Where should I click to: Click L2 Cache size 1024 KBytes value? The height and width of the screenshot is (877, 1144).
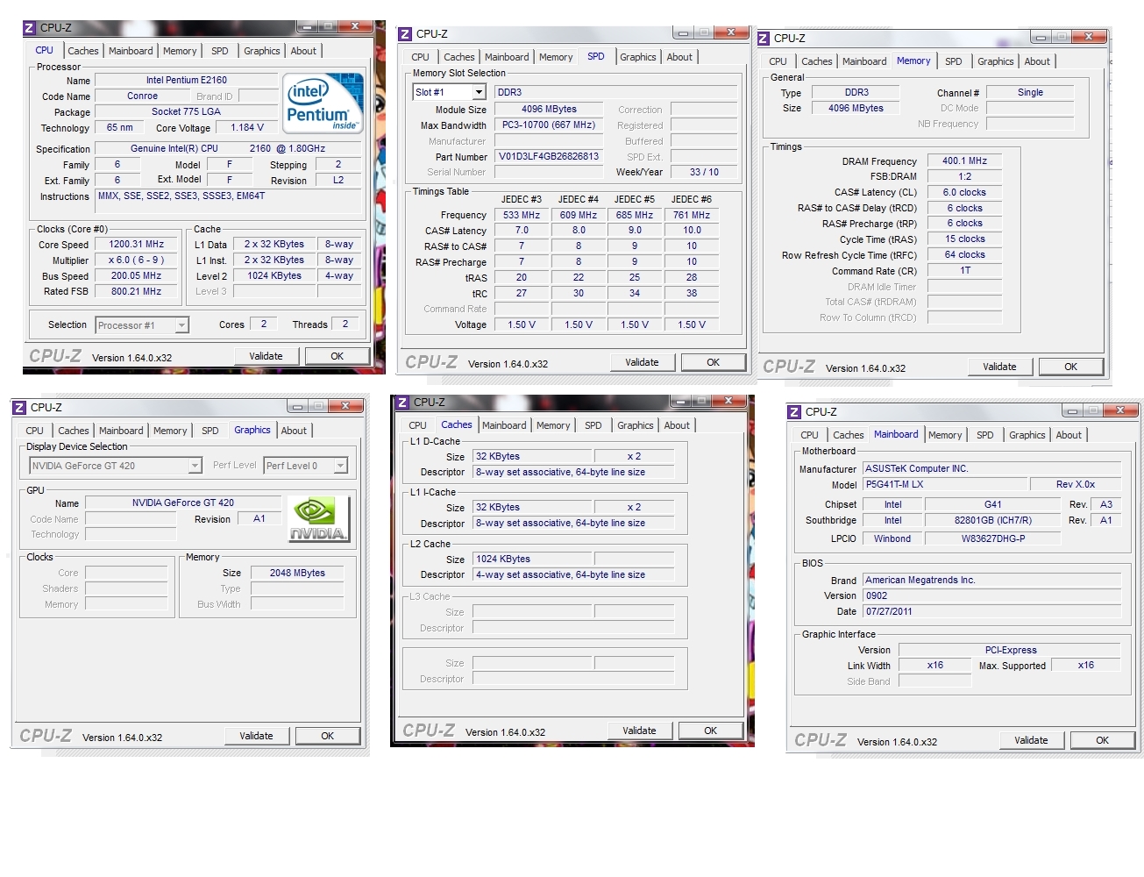(533, 560)
